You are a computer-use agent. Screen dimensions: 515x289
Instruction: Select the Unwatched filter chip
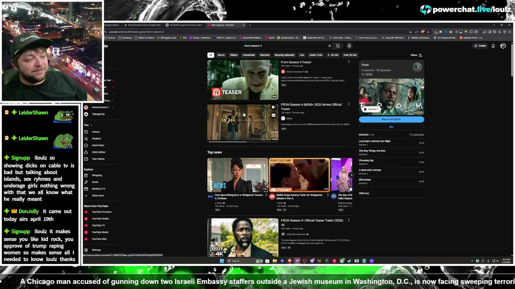click(249, 55)
